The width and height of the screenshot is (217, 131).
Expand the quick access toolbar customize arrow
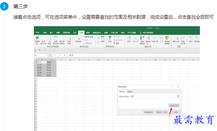pyautogui.click(x=58, y=50)
